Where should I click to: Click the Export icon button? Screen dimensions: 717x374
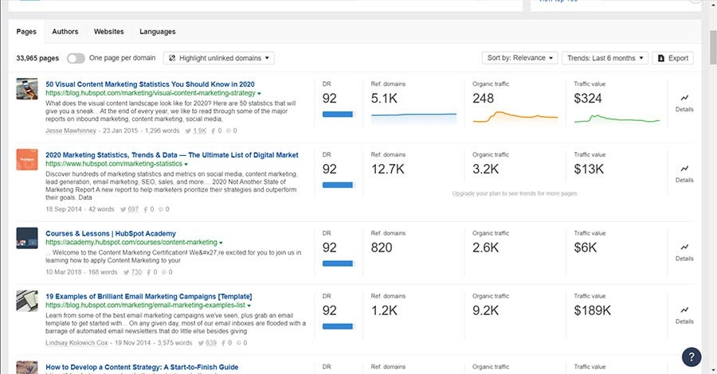673,58
